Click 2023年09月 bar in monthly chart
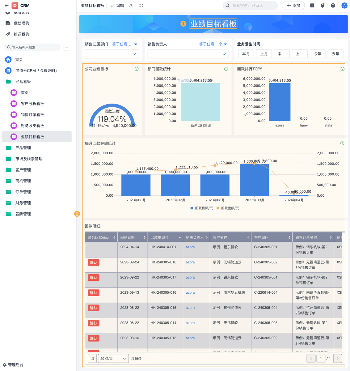The width and height of the screenshot is (350, 371). [x=254, y=180]
